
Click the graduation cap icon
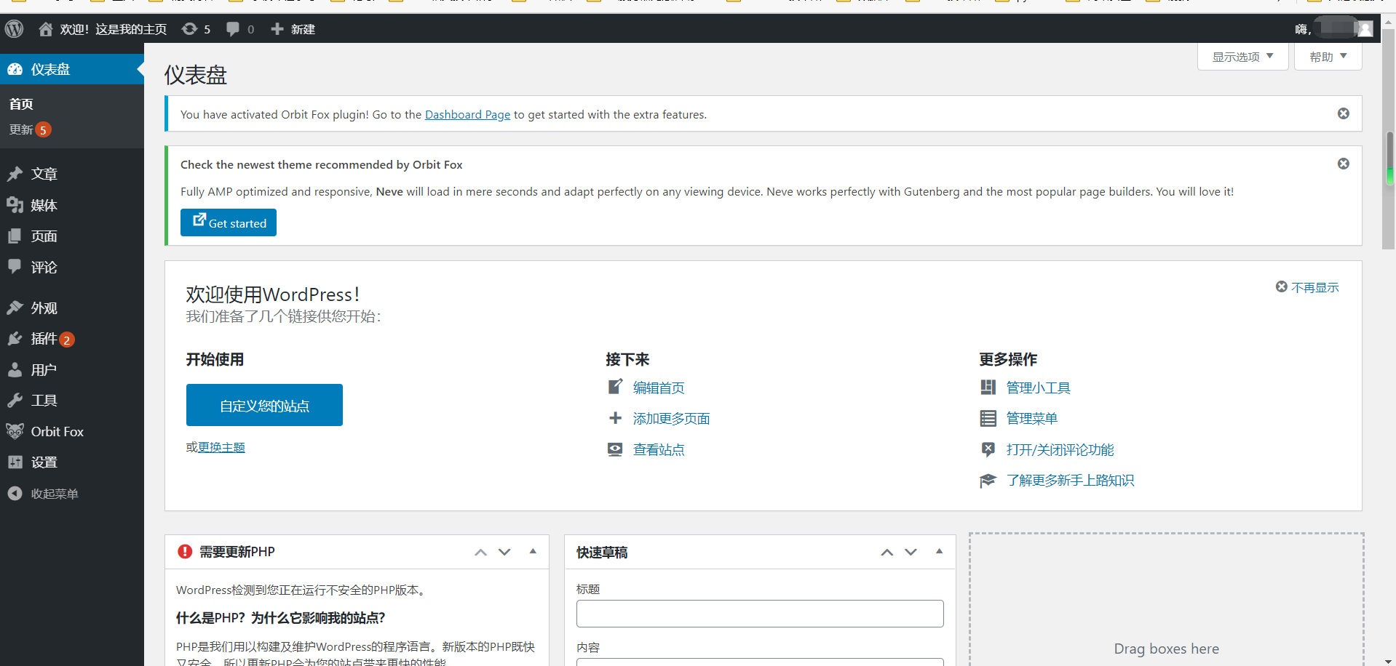click(988, 481)
